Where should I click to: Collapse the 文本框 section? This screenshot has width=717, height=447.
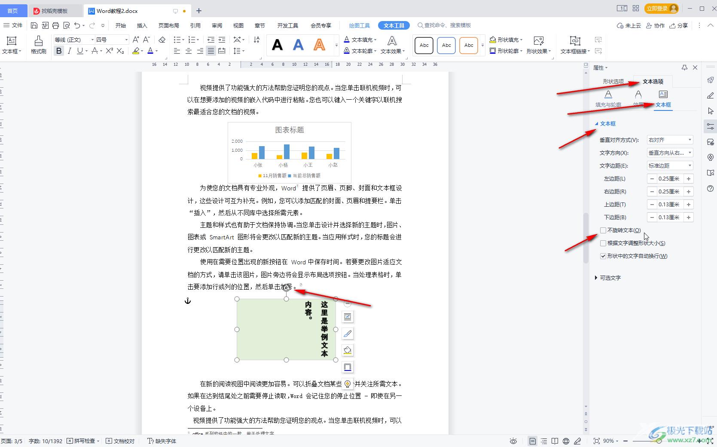[x=605, y=123]
